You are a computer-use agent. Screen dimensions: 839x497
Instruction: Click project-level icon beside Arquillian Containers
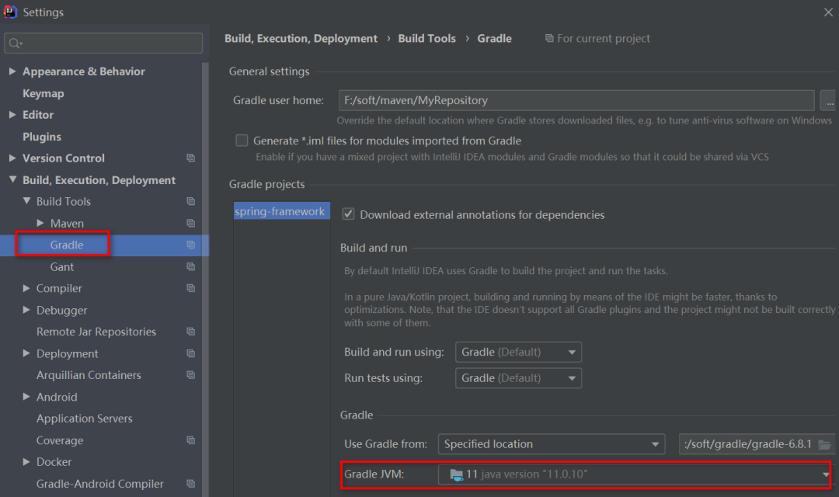(x=190, y=375)
